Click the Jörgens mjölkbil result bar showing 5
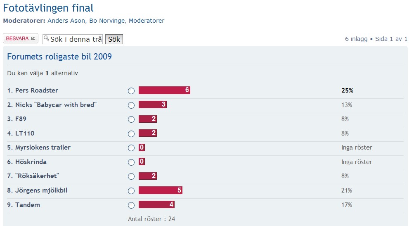 [161, 190]
